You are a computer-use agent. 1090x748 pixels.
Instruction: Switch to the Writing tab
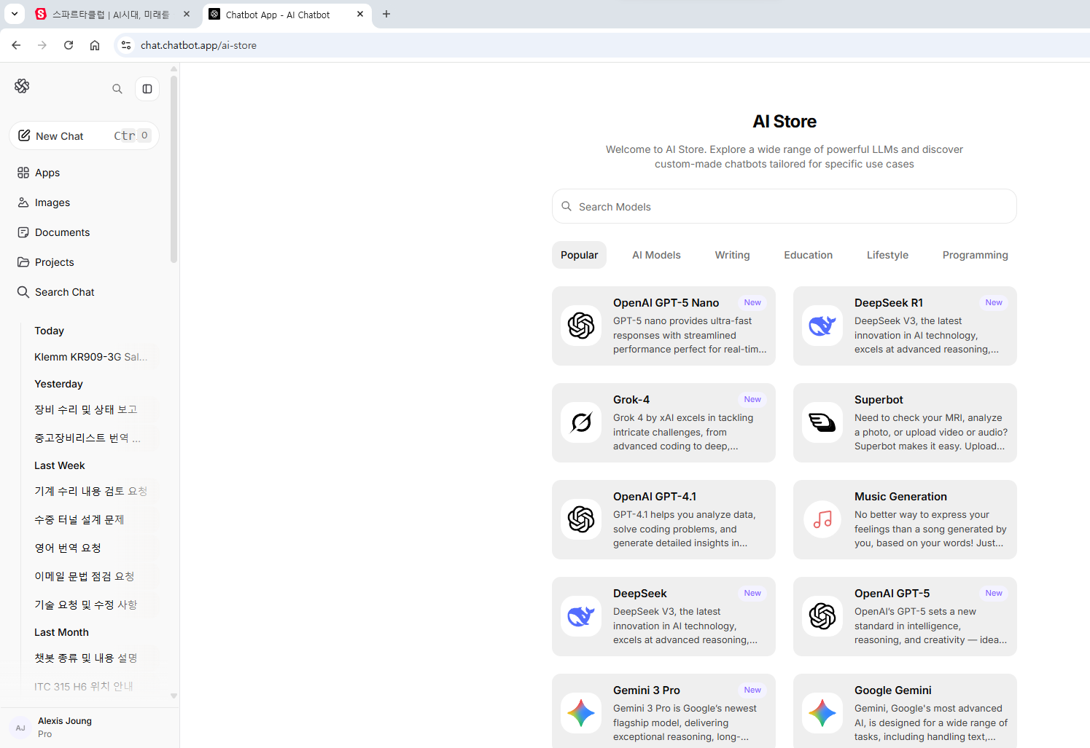732,255
